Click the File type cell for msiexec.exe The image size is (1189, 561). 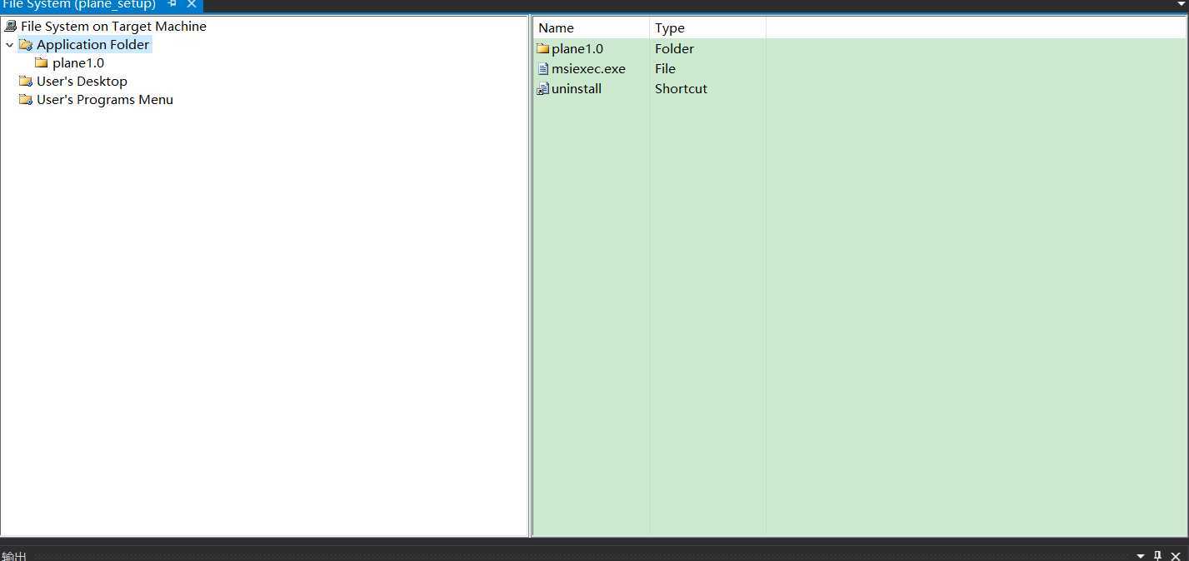coord(665,69)
